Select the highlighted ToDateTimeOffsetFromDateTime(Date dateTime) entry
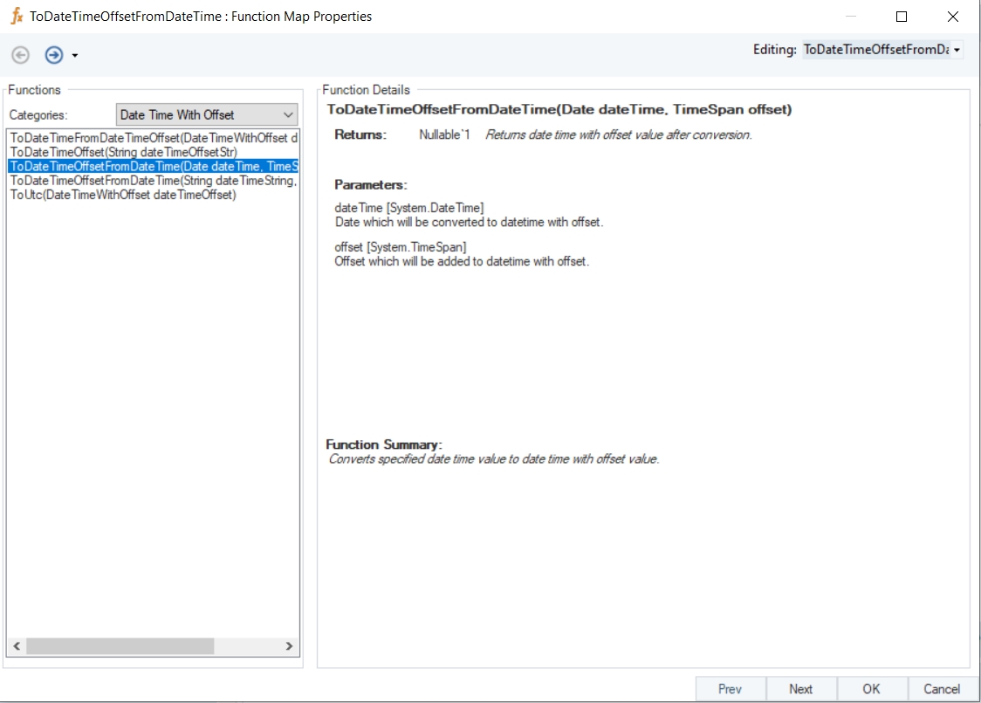The image size is (981, 703). [x=154, y=166]
